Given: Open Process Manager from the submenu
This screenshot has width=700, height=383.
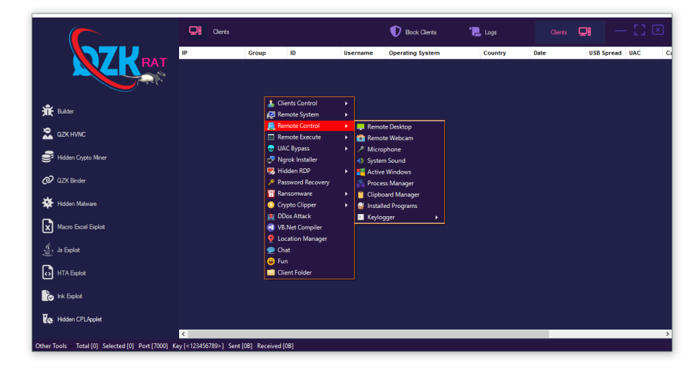Looking at the screenshot, I should [x=399, y=183].
